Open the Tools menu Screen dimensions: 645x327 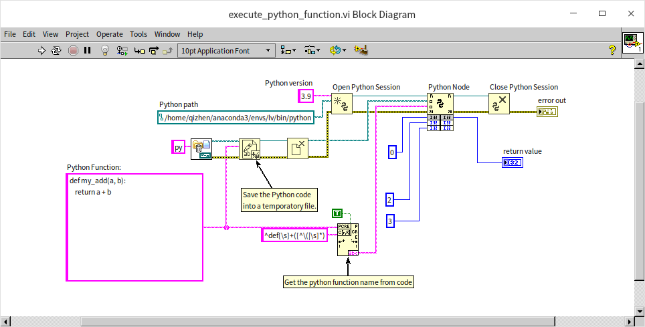tap(139, 34)
